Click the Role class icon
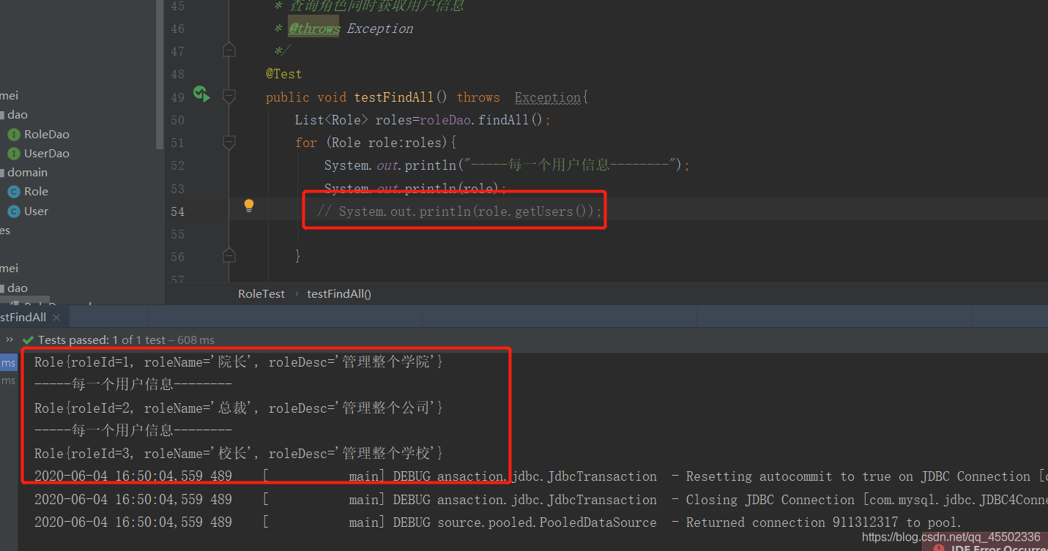The height and width of the screenshot is (551, 1048). pos(13,192)
